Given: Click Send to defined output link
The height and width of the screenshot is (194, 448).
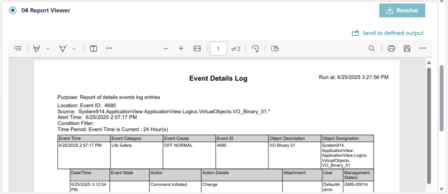Looking at the screenshot, I should pos(388,33).
